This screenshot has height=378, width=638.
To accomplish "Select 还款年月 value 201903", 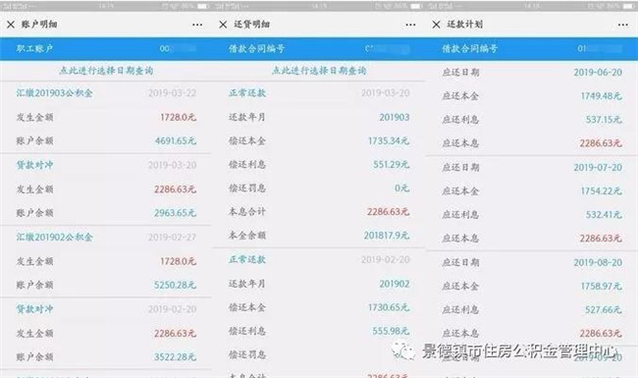I will pyautogui.click(x=395, y=117).
